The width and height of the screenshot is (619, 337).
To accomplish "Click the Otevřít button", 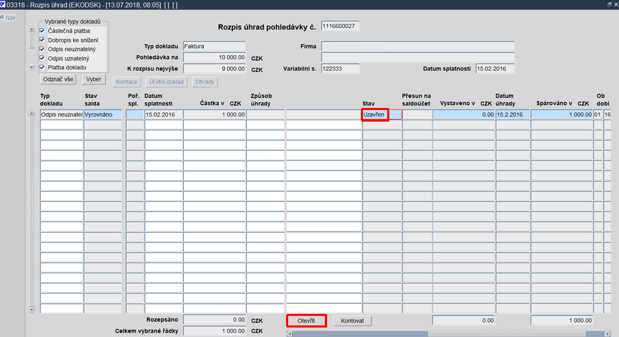I will (x=307, y=321).
